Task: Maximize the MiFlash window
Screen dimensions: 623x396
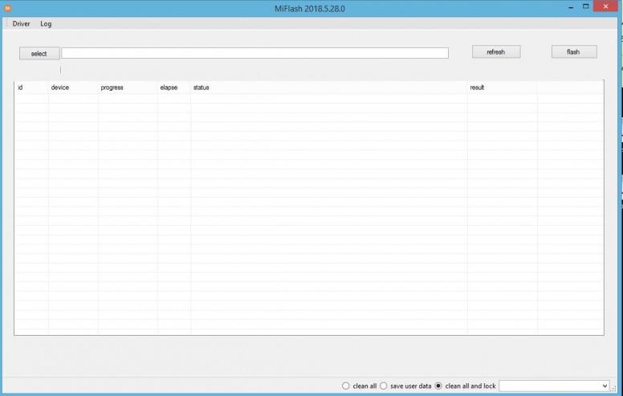Action: pos(585,7)
